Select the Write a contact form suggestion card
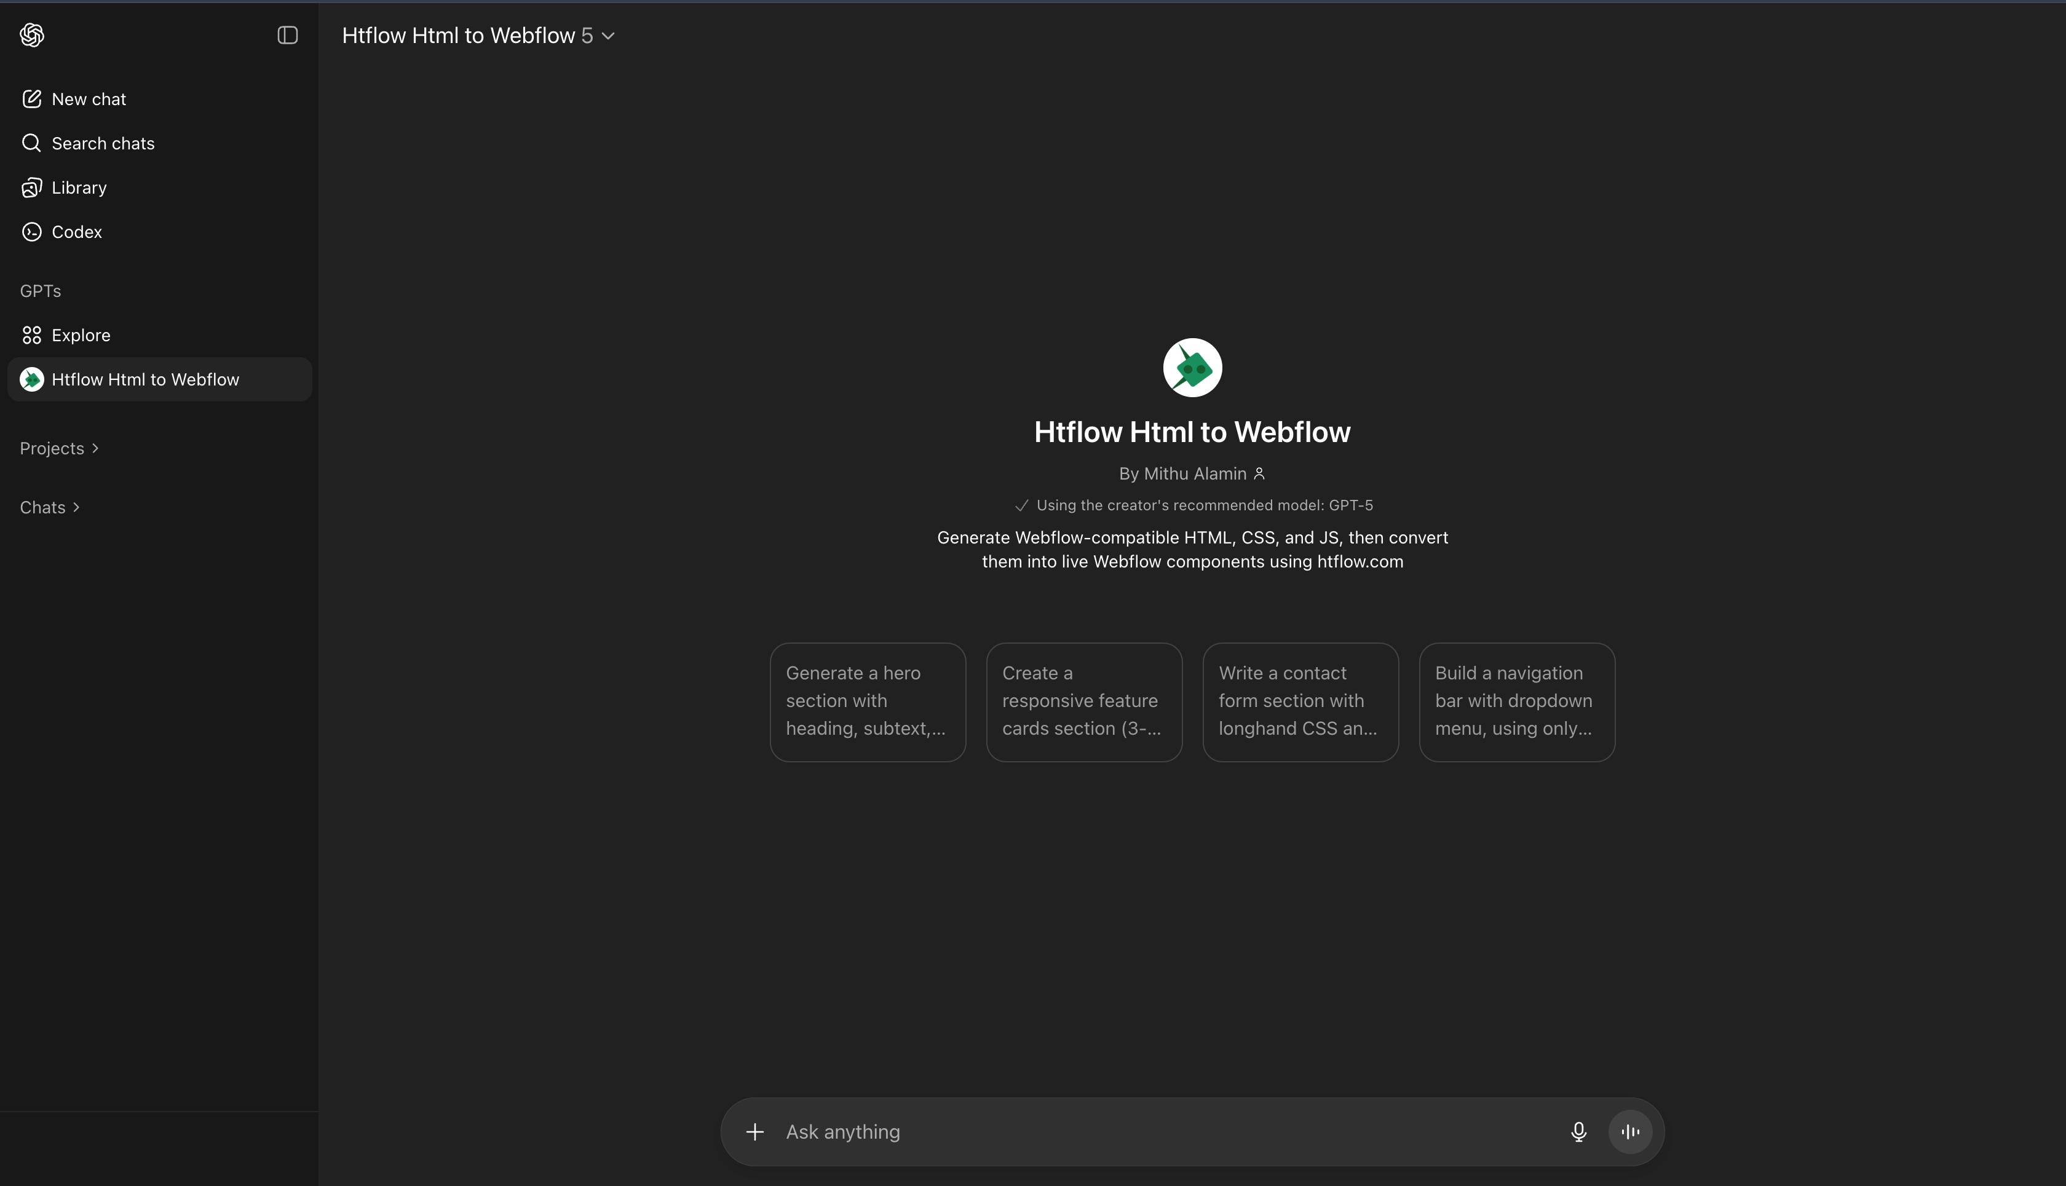Screen dimensions: 2066x1186 coord(1300,702)
